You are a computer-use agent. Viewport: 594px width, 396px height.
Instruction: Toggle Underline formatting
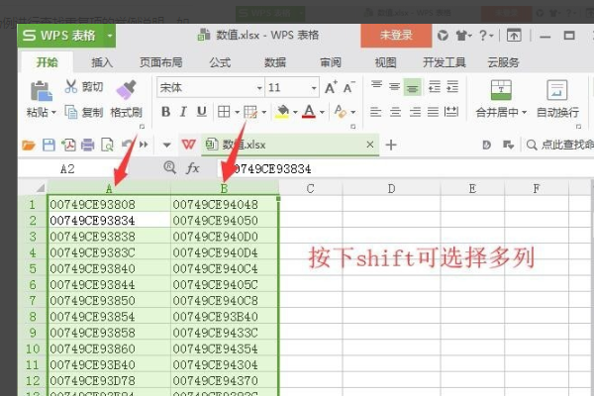click(x=202, y=112)
